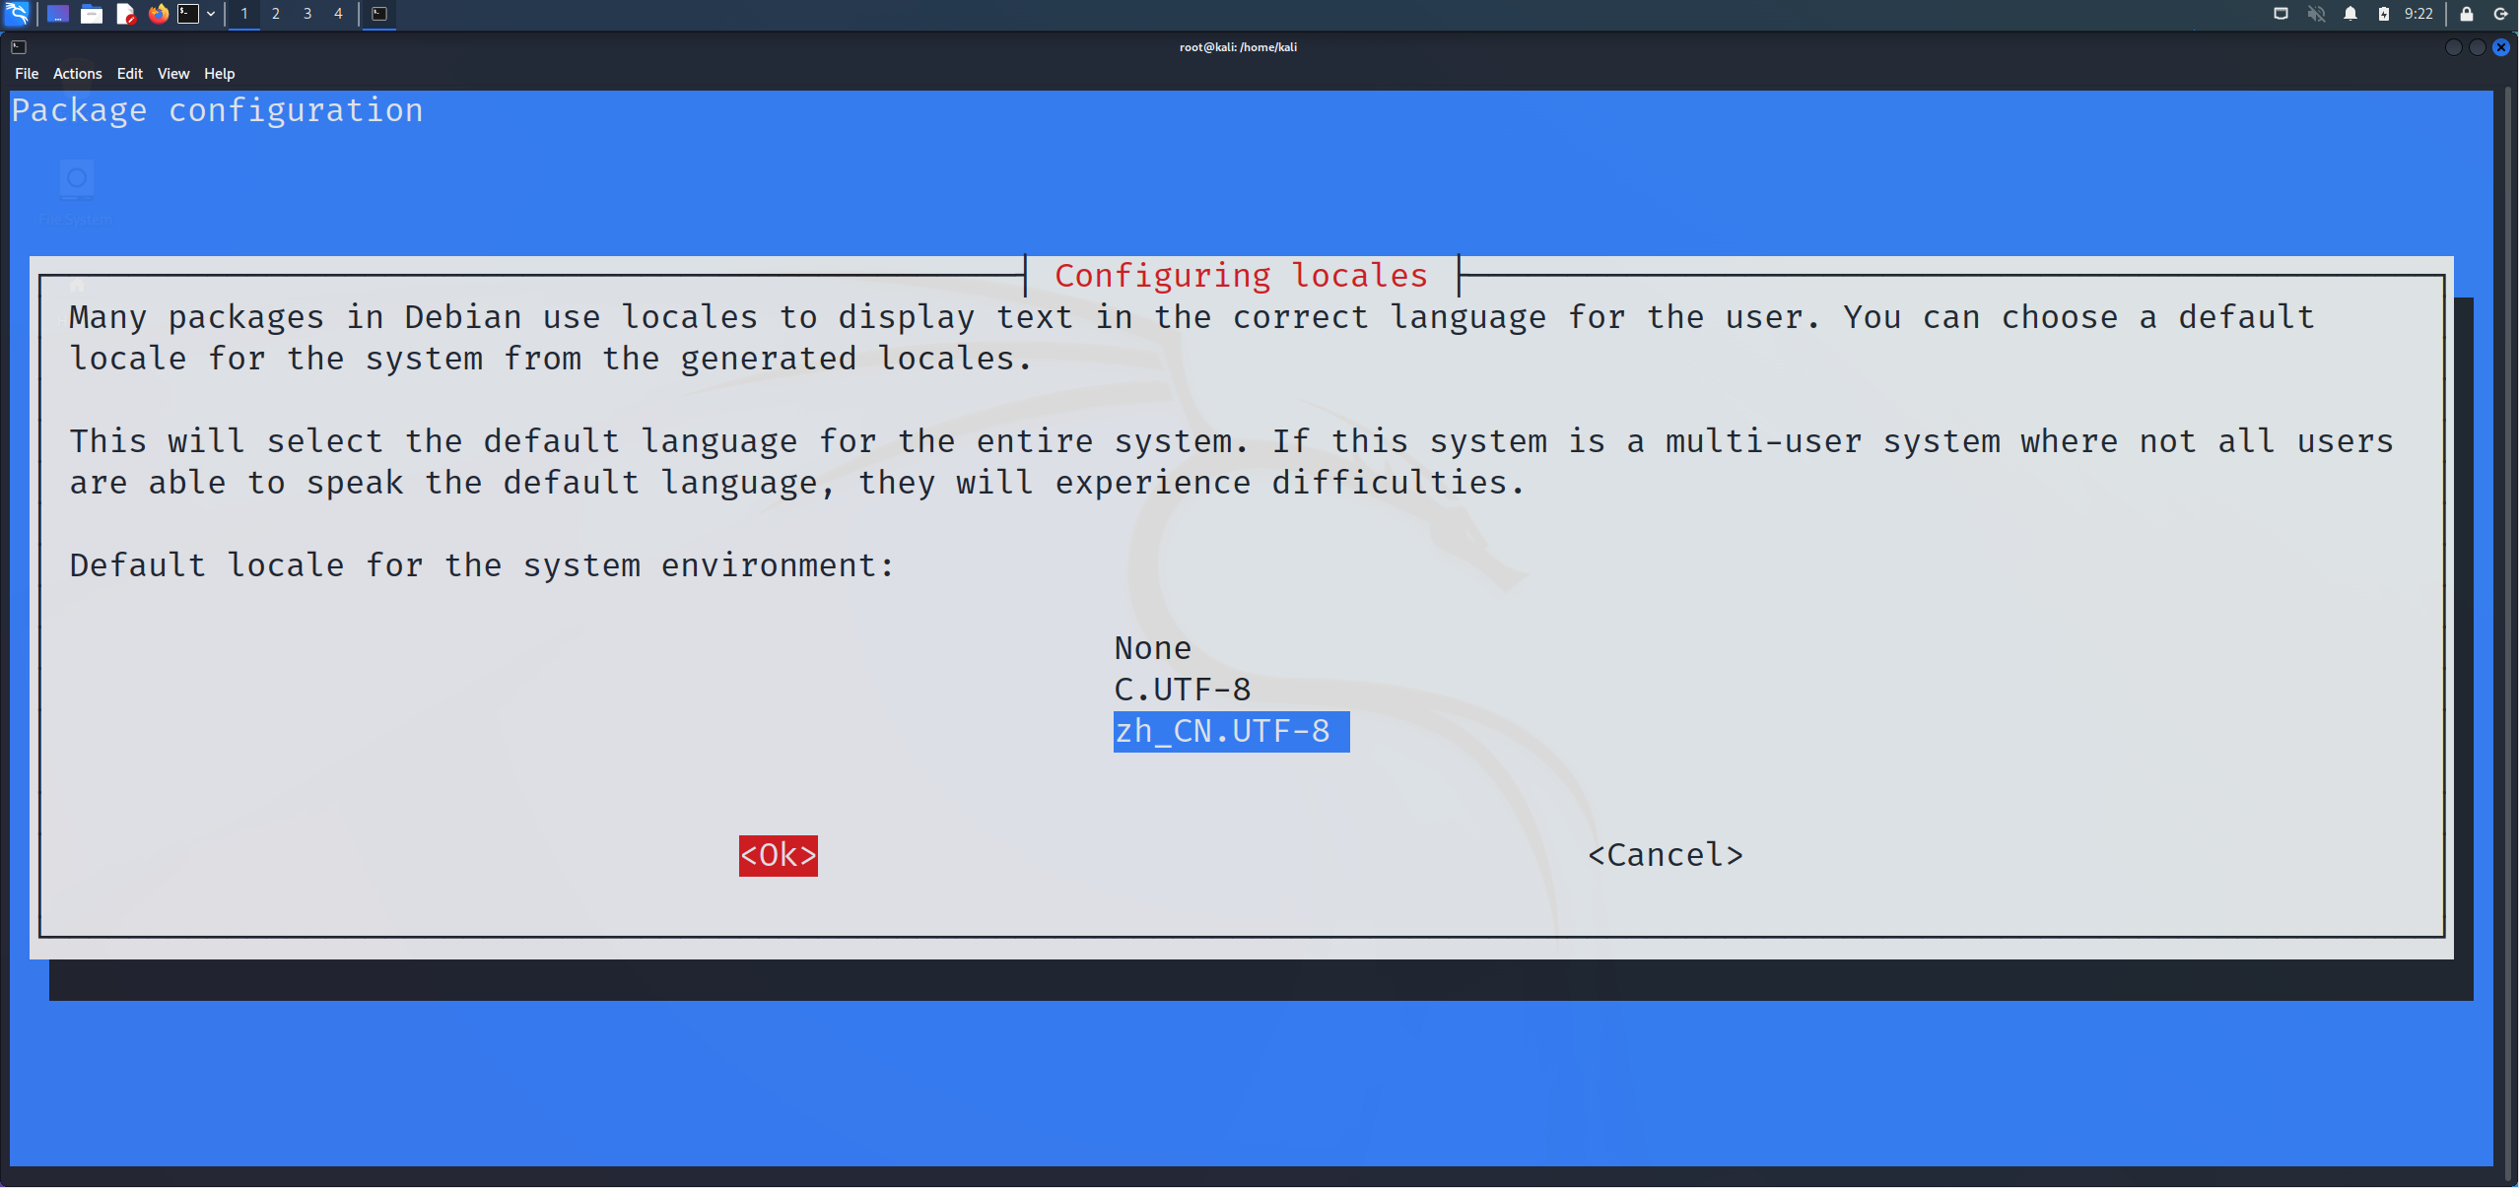The width and height of the screenshot is (2520, 1188).
Task: Open the text editor launcher icon
Action: pyautogui.click(x=125, y=14)
